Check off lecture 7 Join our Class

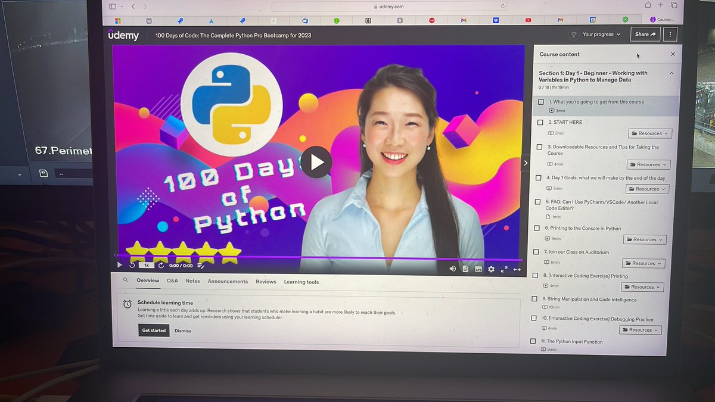[537, 252]
